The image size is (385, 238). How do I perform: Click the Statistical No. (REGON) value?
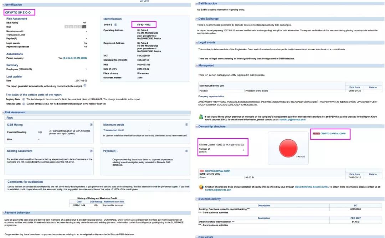(x=143, y=60)
